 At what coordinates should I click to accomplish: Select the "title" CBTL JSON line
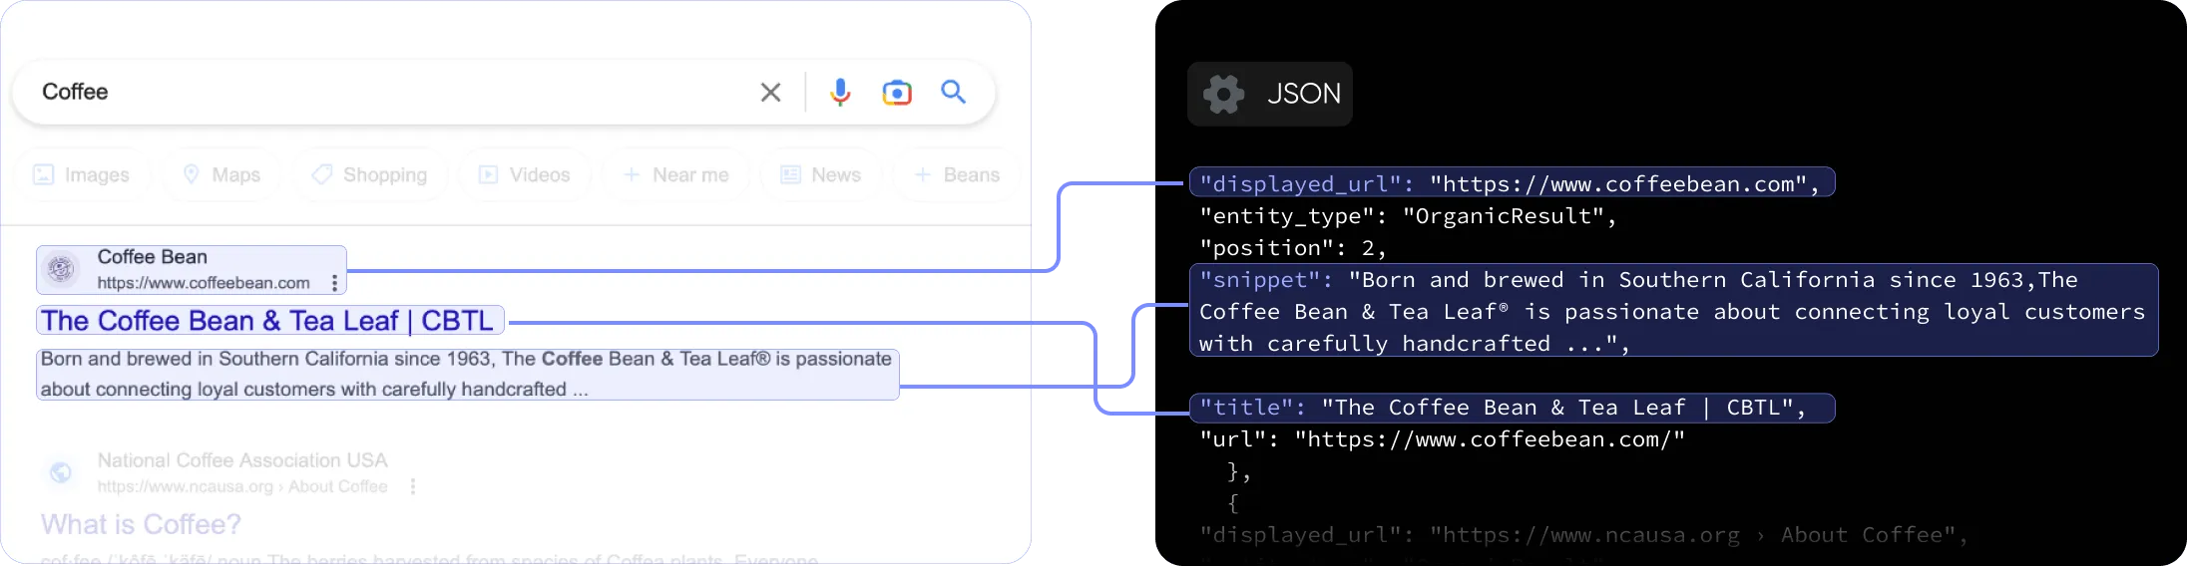(1511, 408)
